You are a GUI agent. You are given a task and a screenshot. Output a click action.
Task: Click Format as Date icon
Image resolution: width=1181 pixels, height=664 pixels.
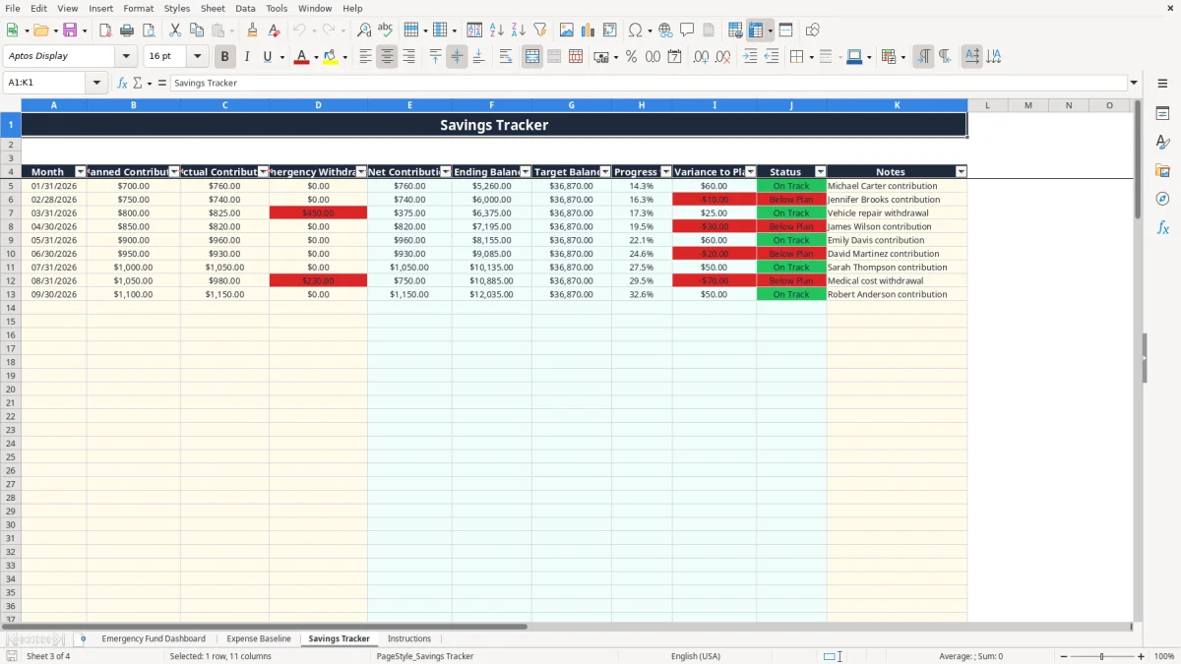click(674, 57)
